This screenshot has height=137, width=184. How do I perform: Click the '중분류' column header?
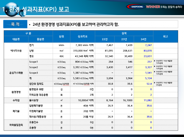(40, 39)
